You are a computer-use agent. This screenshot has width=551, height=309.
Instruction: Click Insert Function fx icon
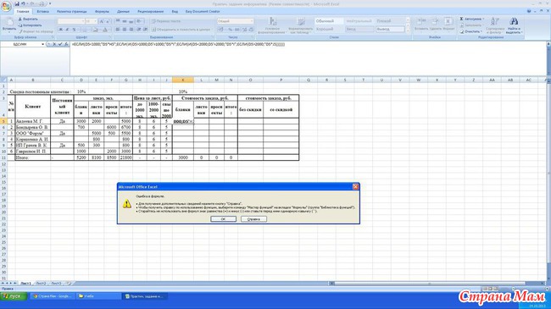coord(66,44)
